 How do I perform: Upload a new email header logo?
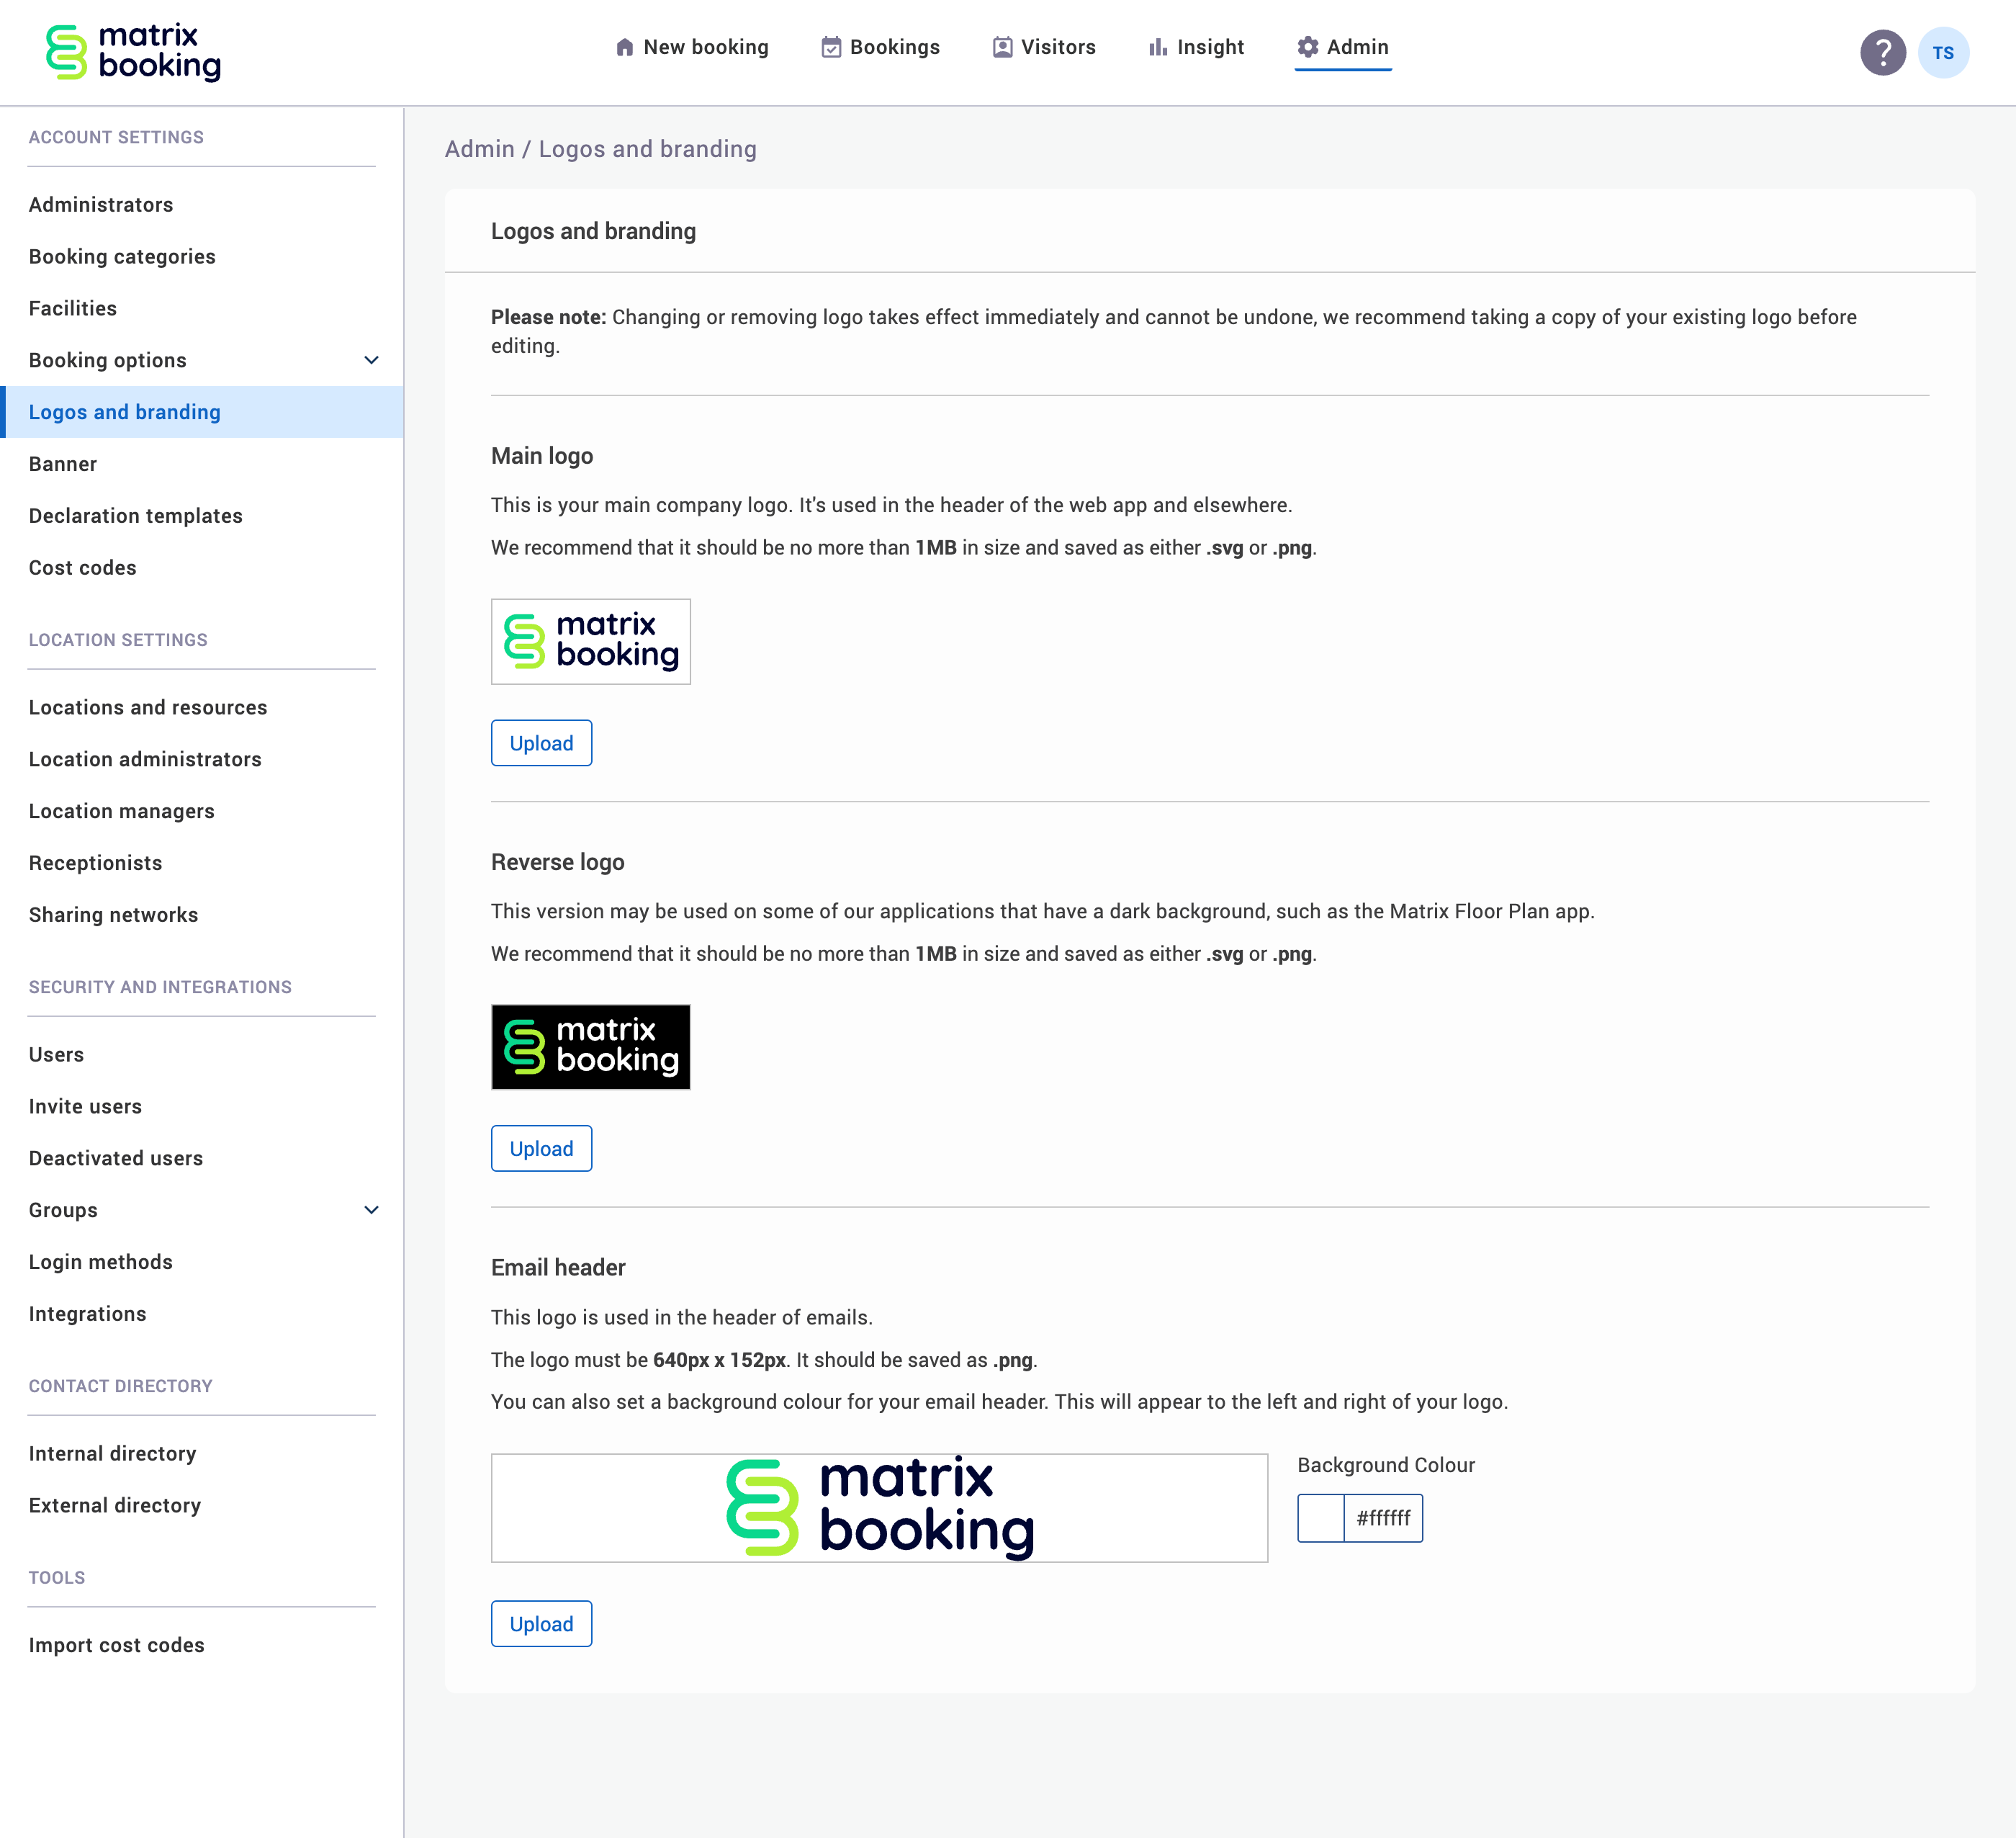[541, 1624]
